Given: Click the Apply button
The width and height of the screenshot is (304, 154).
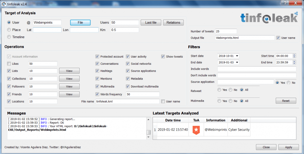Looking at the screenshot, I should 289,147.
